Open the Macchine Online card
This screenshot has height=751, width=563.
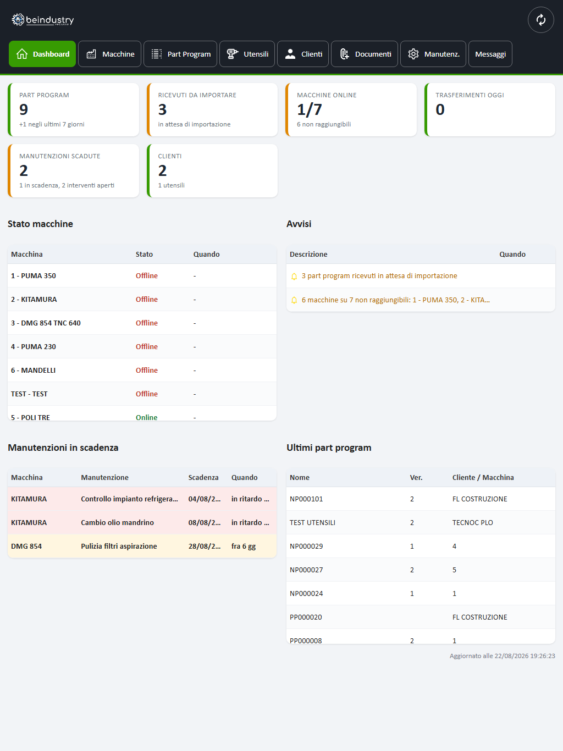(351, 109)
